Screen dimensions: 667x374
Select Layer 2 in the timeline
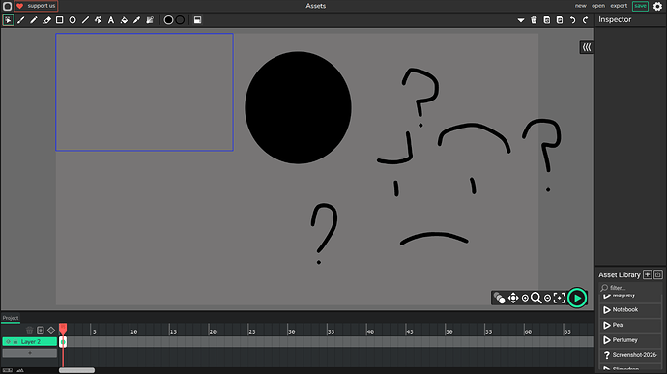[x=30, y=342]
